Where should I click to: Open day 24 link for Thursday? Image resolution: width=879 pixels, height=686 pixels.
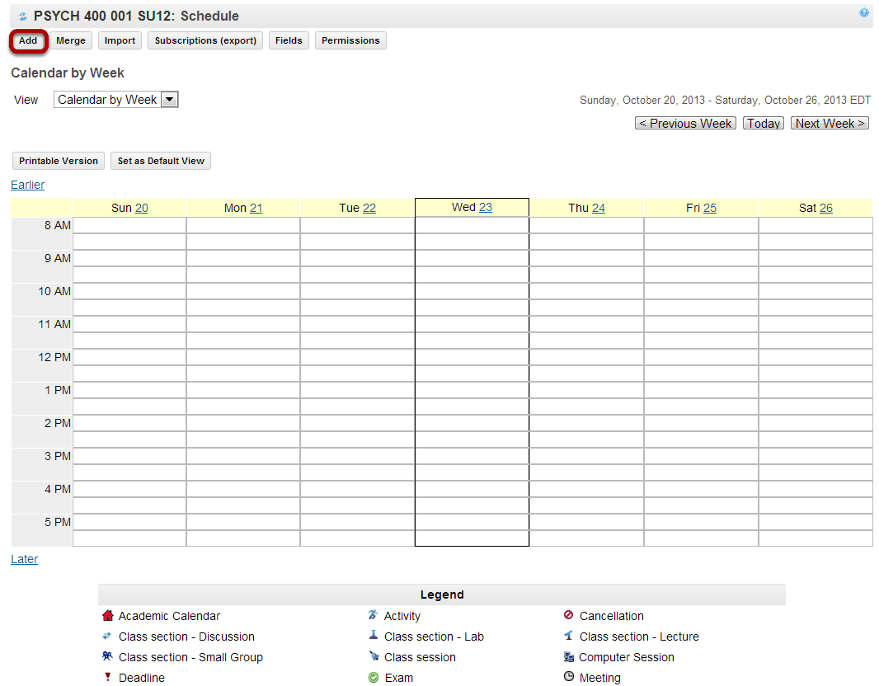click(x=599, y=208)
